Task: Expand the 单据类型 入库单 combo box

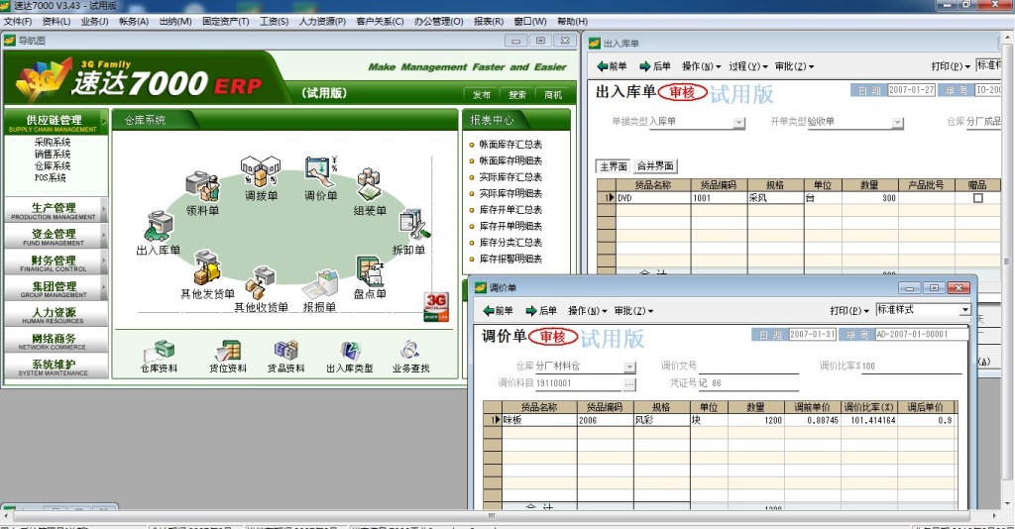Action: 739,123
